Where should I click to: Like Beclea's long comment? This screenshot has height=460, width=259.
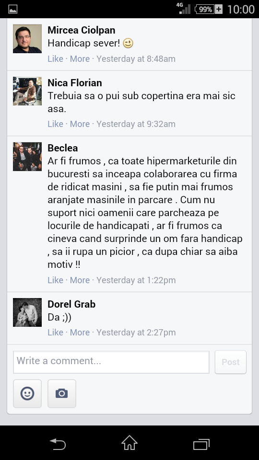pos(55,280)
